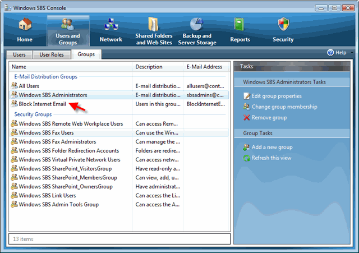Select Windows SBS Administrators group name
This screenshot has height=253, width=359.
[53, 95]
